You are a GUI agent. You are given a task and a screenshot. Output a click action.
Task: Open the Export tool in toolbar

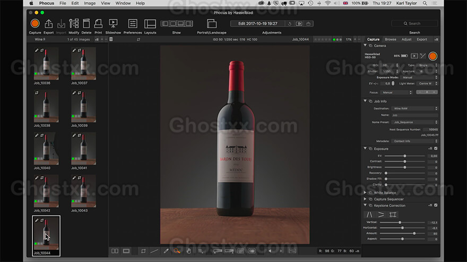[48, 23]
